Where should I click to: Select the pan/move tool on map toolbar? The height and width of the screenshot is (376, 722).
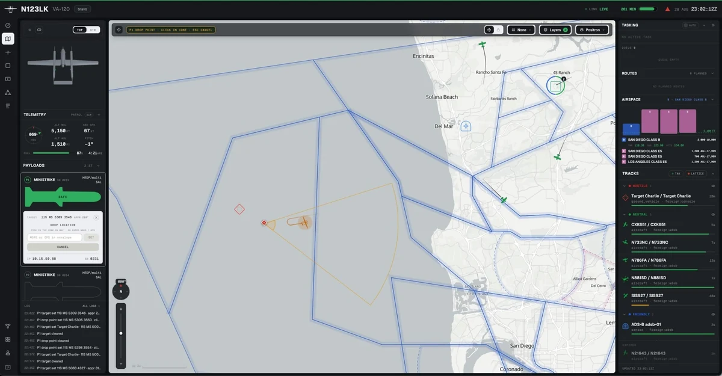coord(490,29)
